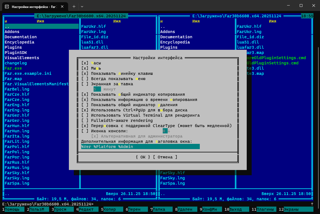Uncheck Перерисовка с поддержкой ClearType
Viewport: 320px width, 214px height.
pyautogui.click(x=85, y=126)
